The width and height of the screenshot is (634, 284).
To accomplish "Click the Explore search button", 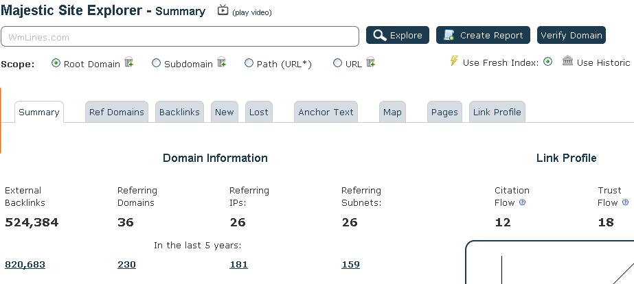I will click(x=398, y=35).
